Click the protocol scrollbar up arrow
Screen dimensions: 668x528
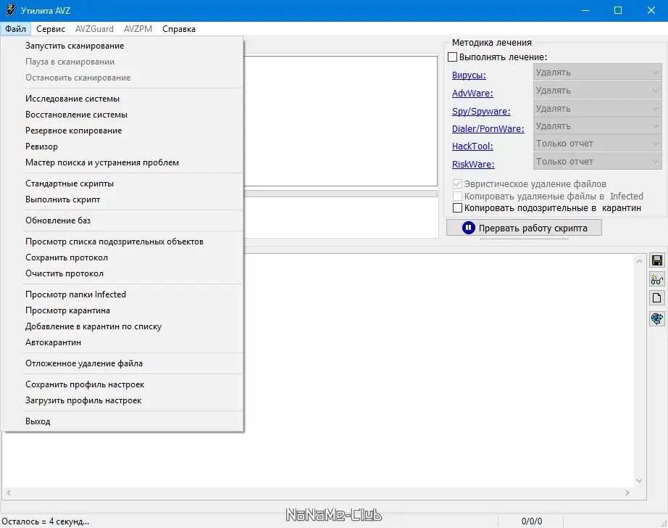(639, 260)
